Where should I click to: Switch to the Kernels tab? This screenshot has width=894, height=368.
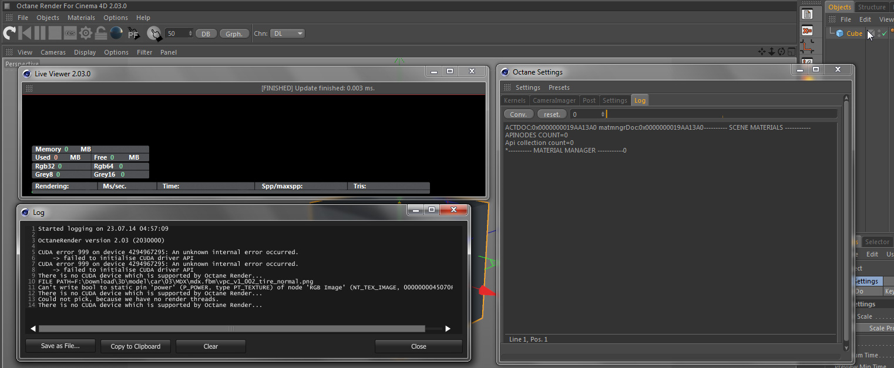pyautogui.click(x=515, y=100)
